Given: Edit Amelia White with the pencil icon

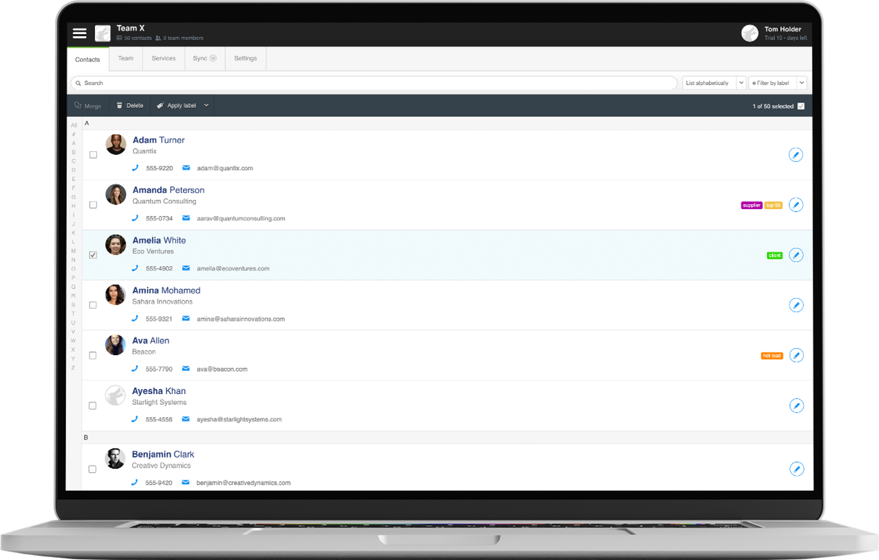Looking at the screenshot, I should [796, 255].
